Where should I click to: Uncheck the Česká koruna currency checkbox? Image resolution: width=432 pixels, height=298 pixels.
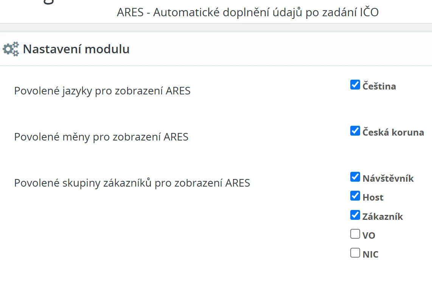click(355, 131)
